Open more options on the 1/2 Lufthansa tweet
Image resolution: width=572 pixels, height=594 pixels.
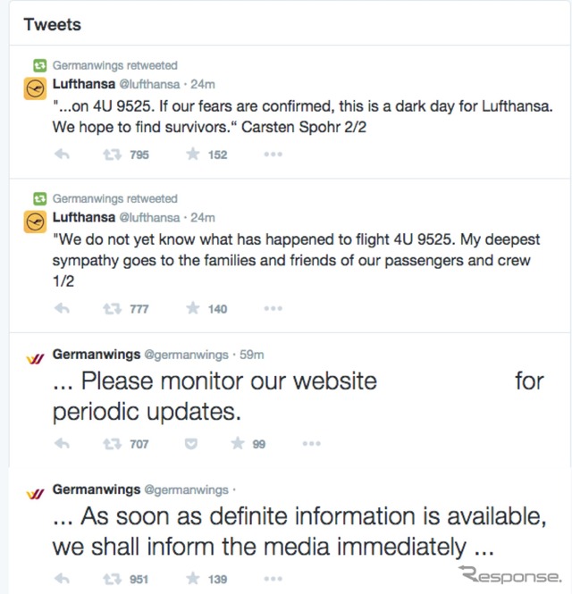tap(273, 308)
